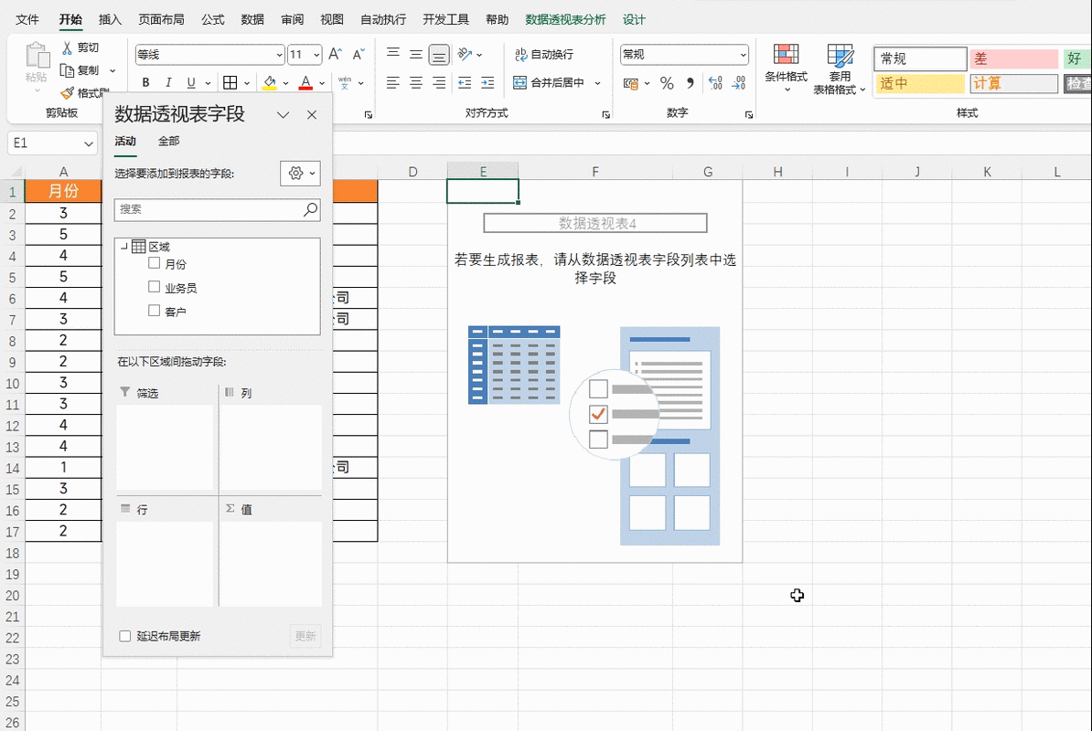Open the merge and center dropdown arrow
This screenshot has height=731, width=1092.
tap(597, 83)
